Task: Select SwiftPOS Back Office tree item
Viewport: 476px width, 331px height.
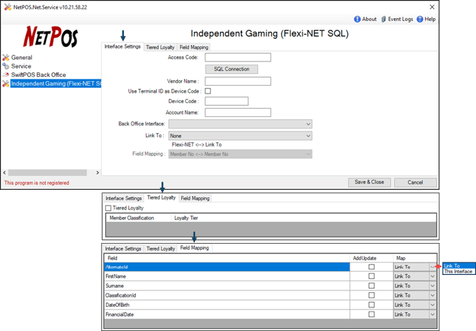Action: coord(39,75)
